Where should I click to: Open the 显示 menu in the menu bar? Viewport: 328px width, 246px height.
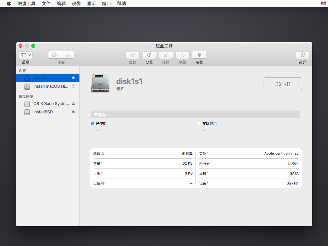91,3
